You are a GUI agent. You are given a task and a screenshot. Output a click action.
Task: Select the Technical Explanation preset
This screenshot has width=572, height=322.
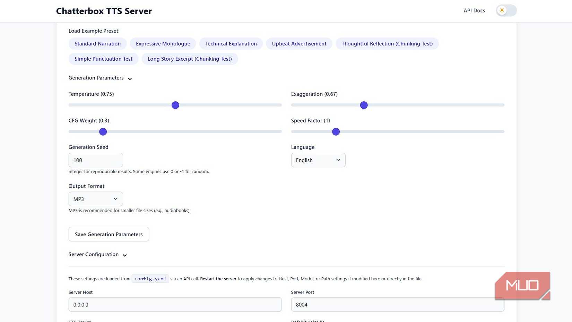(x=231, y=44)
